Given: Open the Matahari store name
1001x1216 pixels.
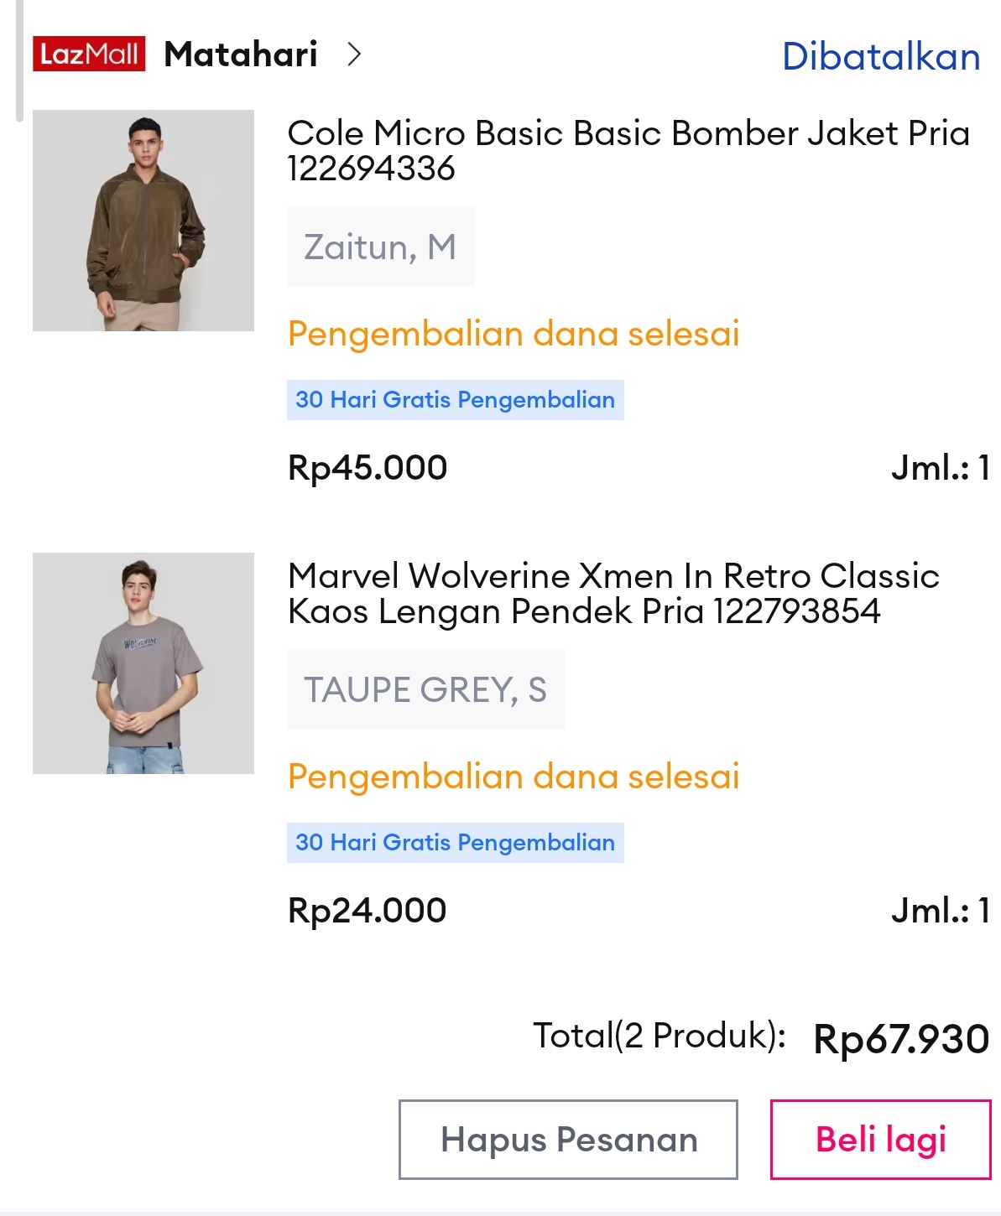Looking at the screenshot, I should (x=241, y=55).
